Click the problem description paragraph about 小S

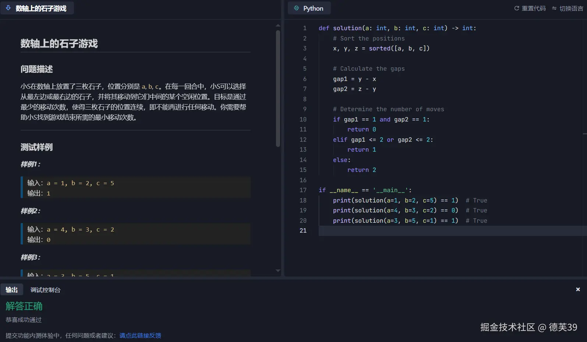[134, 102]
